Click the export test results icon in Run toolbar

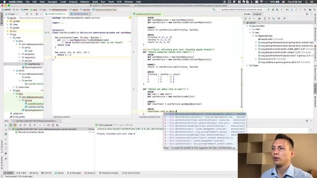49,125
